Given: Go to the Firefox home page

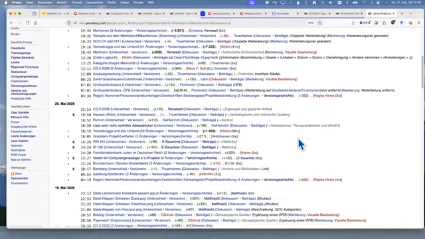Looking at the screenshot, I should (x=35, y=23).
